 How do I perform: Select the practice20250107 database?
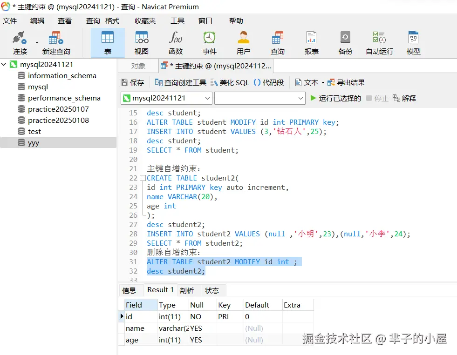tap(58, 109)
